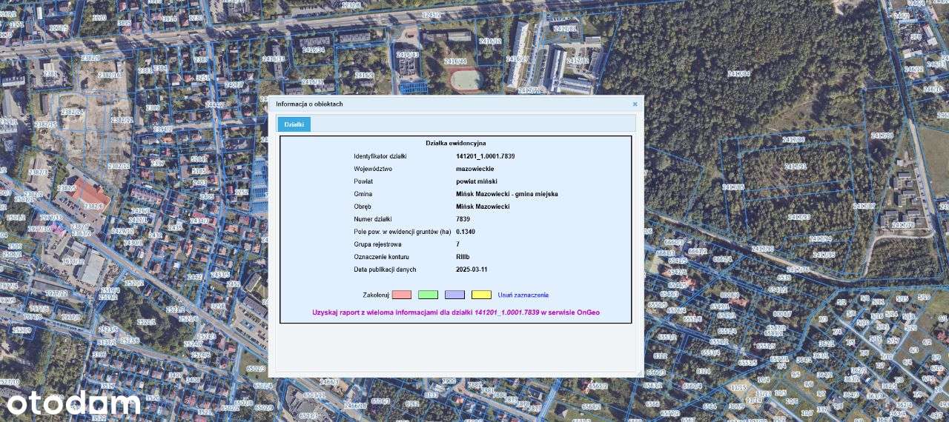
Task: Apply the yellow highlight swatch
Action: (481, 294)
